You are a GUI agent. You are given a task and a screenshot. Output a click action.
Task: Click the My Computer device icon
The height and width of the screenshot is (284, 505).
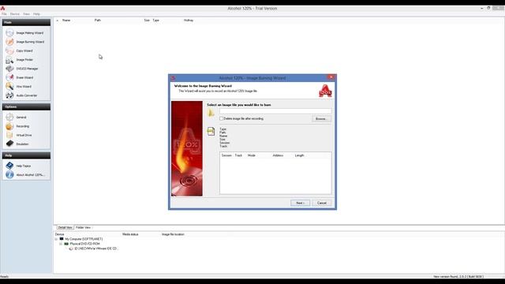(62, 239)
